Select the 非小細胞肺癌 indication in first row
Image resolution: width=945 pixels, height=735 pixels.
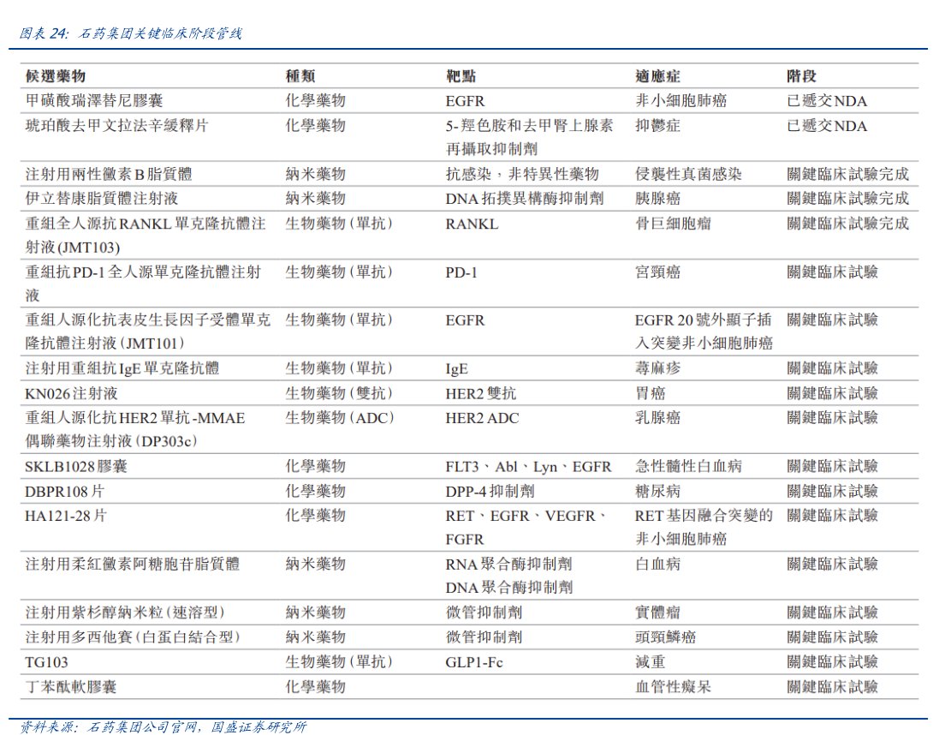click(x=681, y=101)
